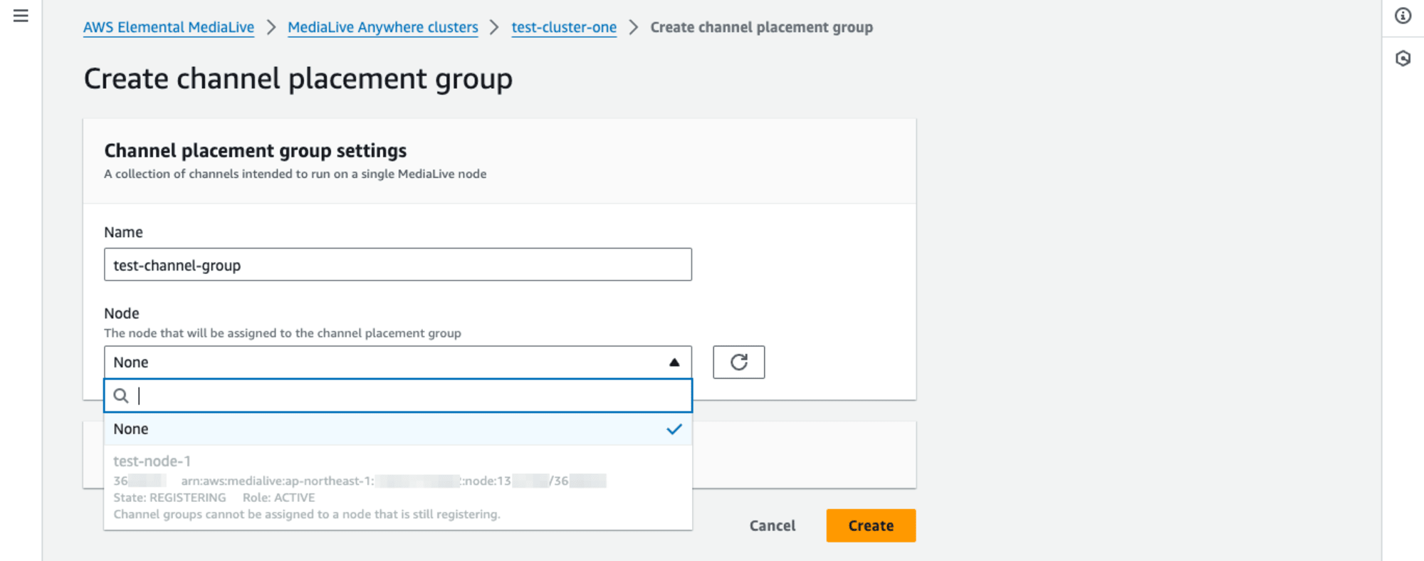1424x561 pixels.
Task: Cancel the channel placement group creation
Action: [773, 525]
